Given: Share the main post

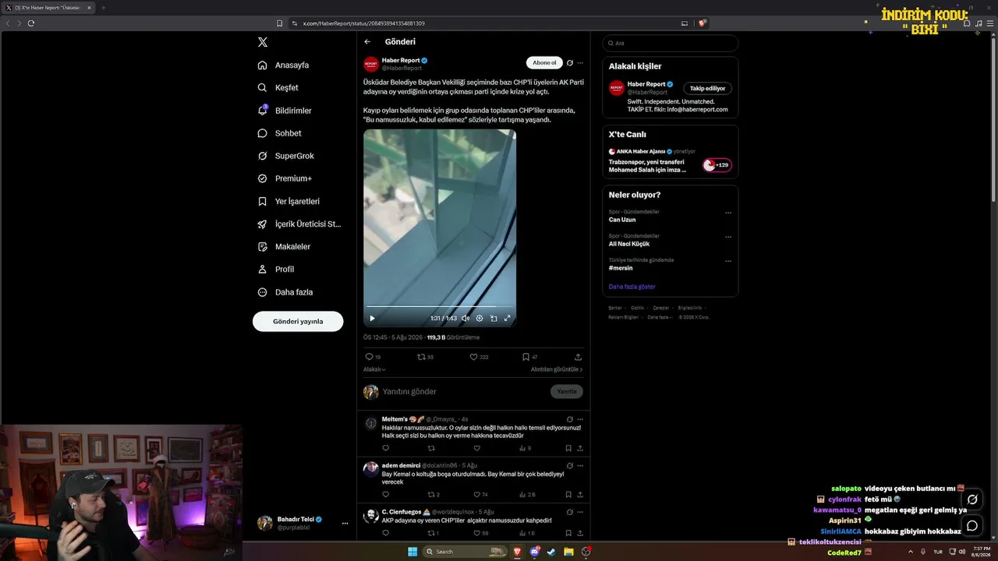Looking at the screenshot, I should point(578,357).
